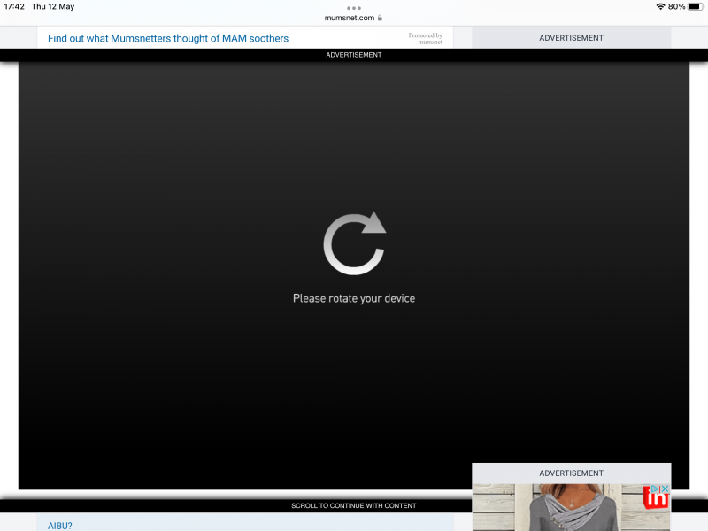Click the 'Promoted by mumsnet' label
Screen dimensions: 708x531
(427, 39)
